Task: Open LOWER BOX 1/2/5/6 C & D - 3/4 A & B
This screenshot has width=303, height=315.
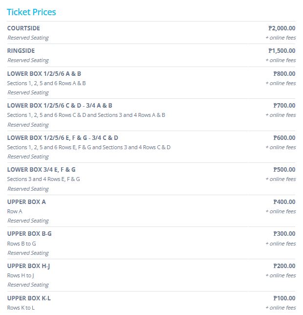Action: pos(60,106)
